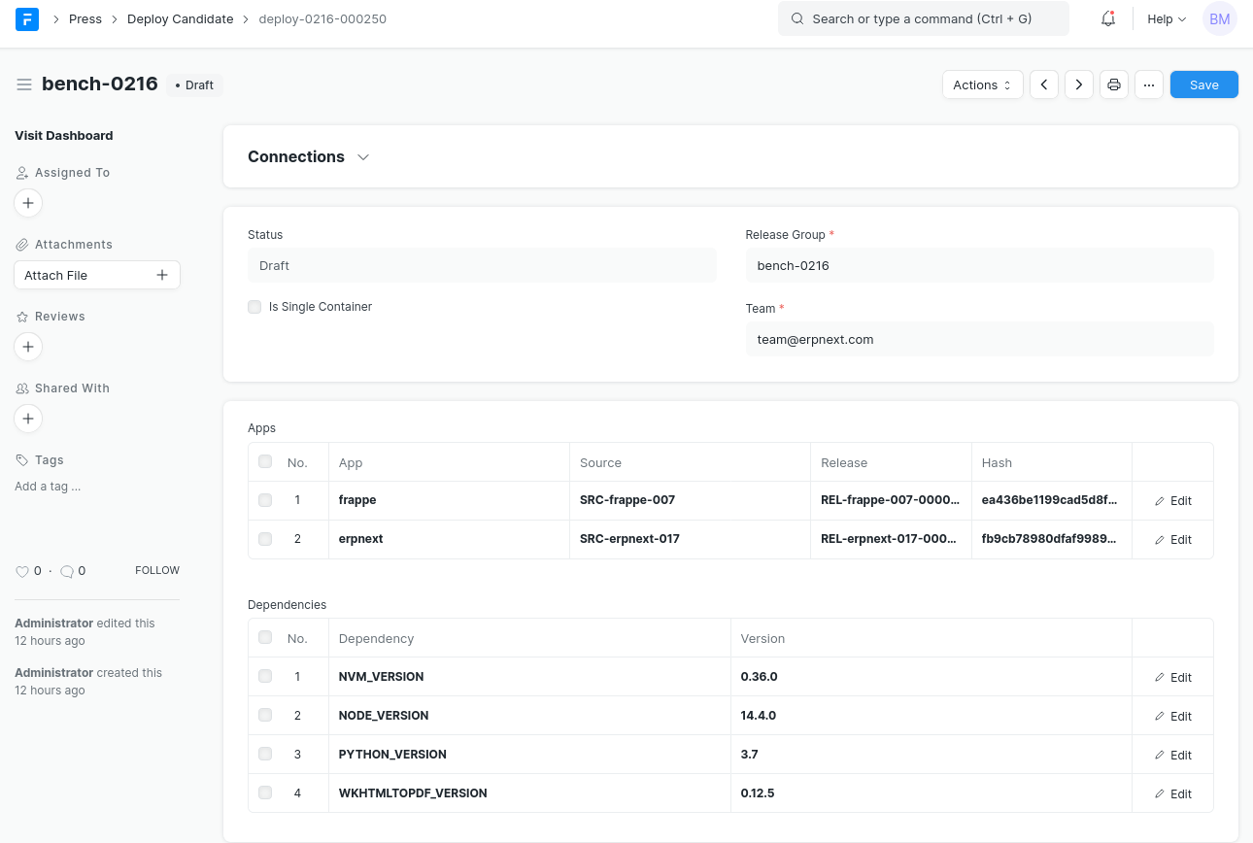Click the Frappe home logo icon
The image size is (1253, 843).
point(27,19)
